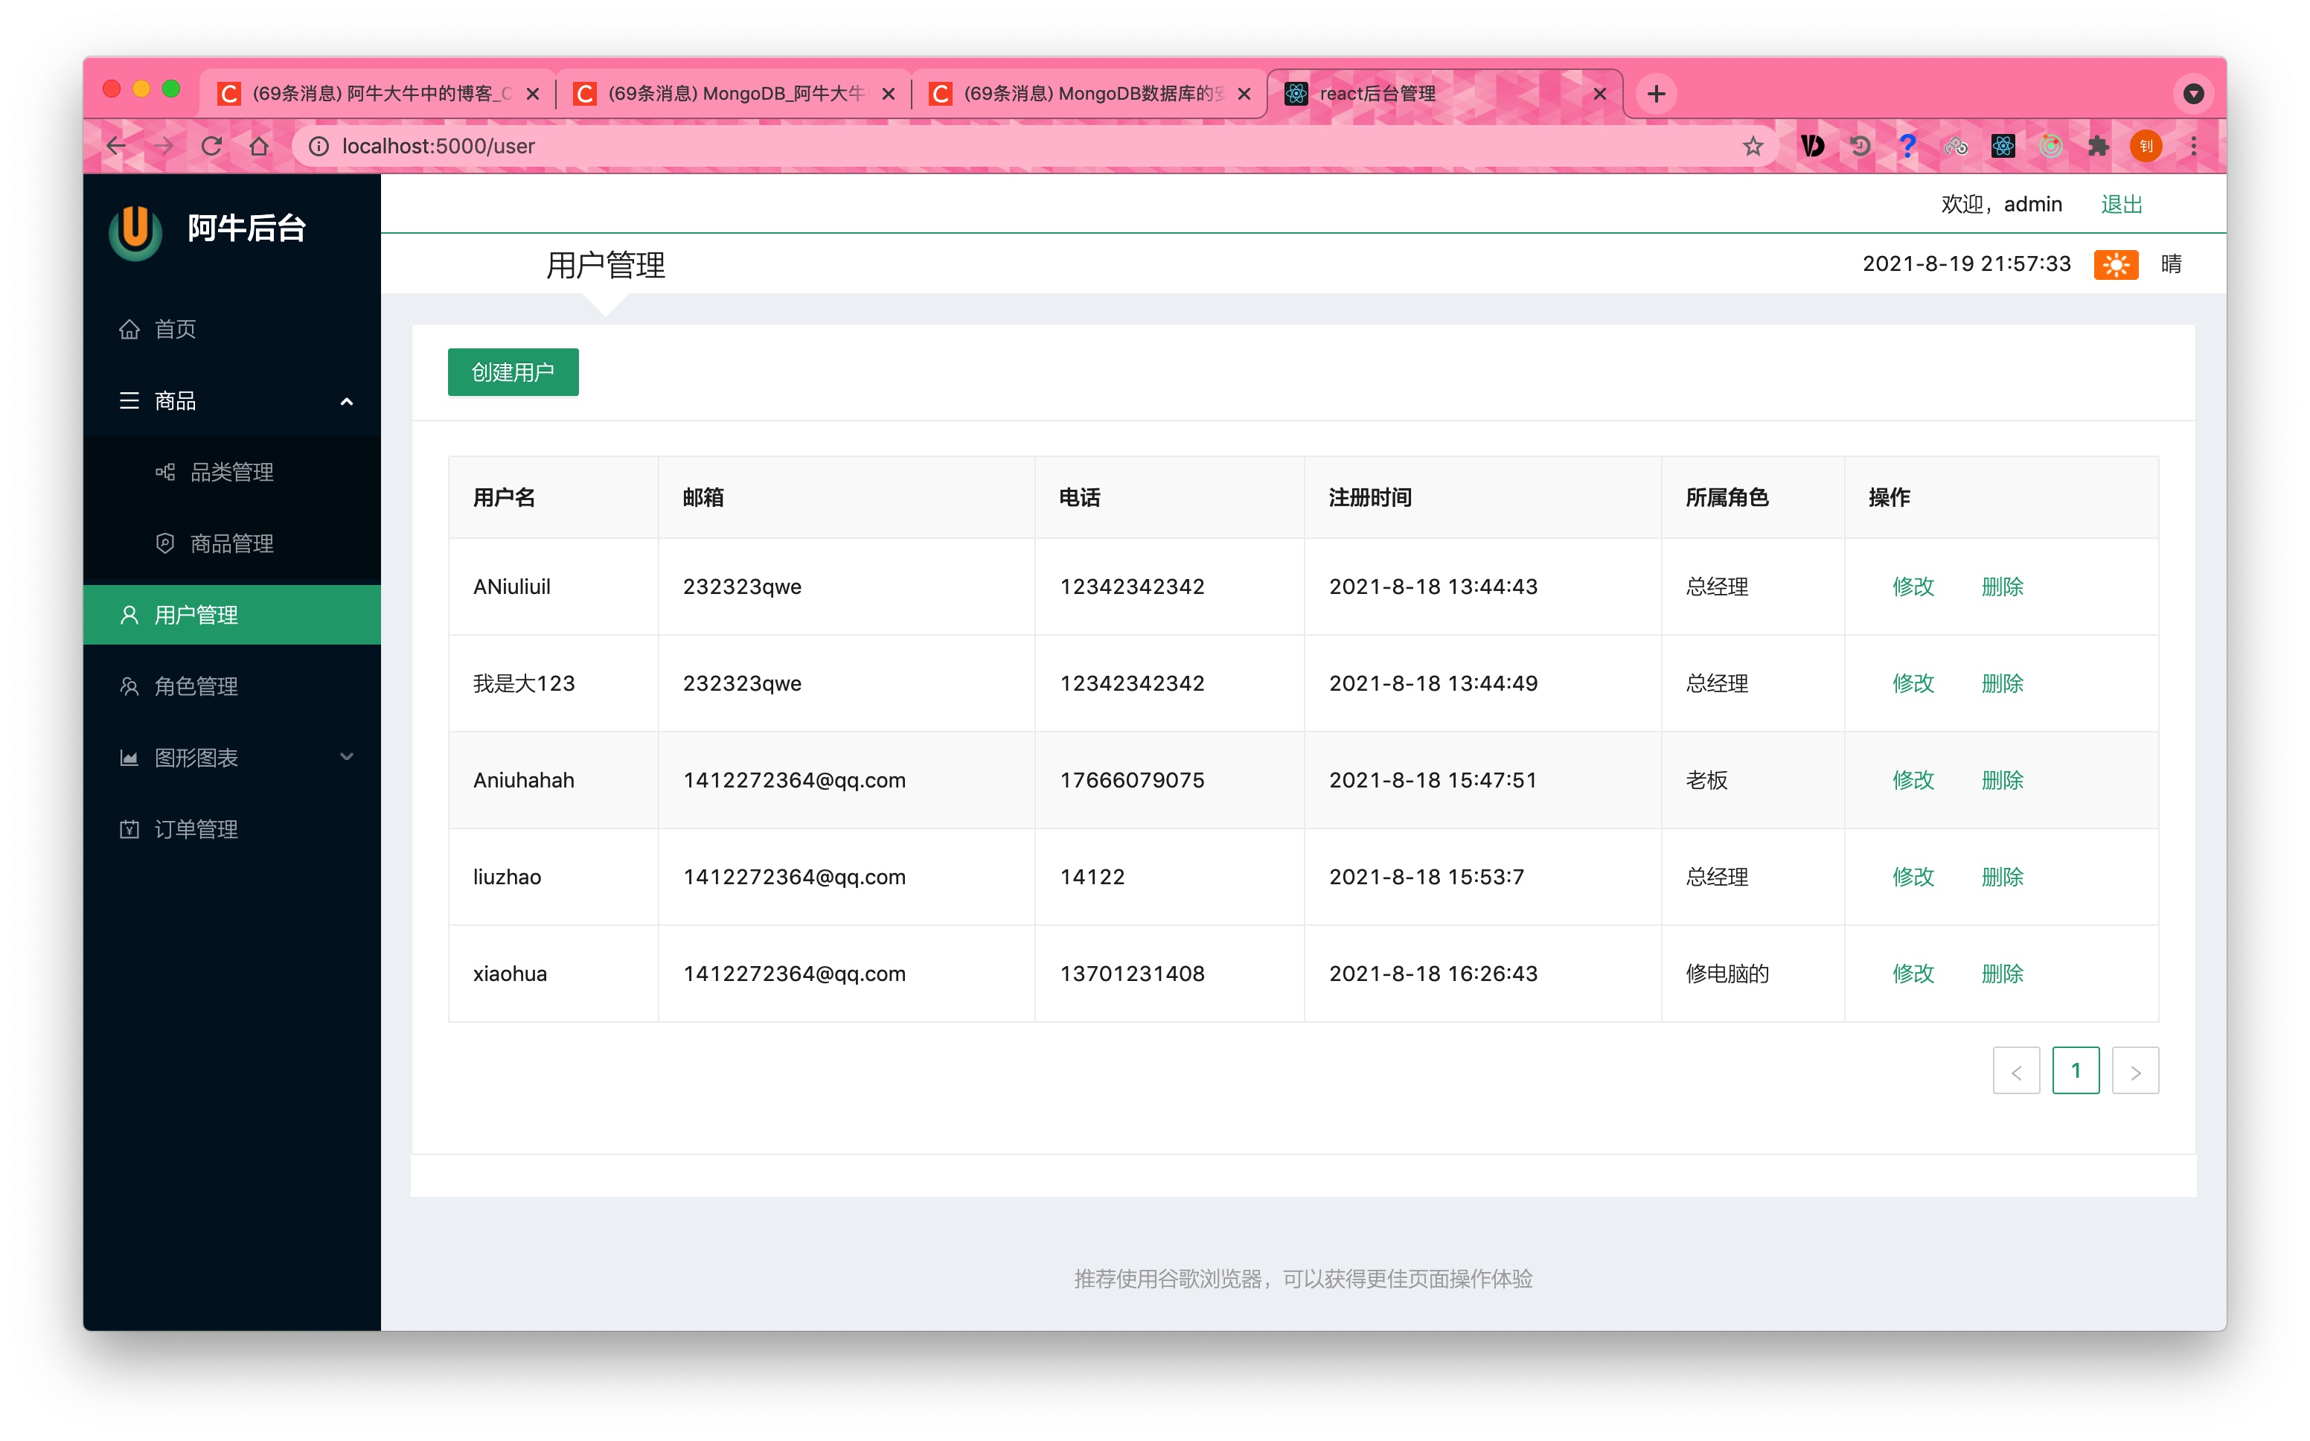Image resolution: width=2310 pixels, height=1441 pixels.
Task: Open the Extensions puzzle icon
Action: coord(2098,146)
